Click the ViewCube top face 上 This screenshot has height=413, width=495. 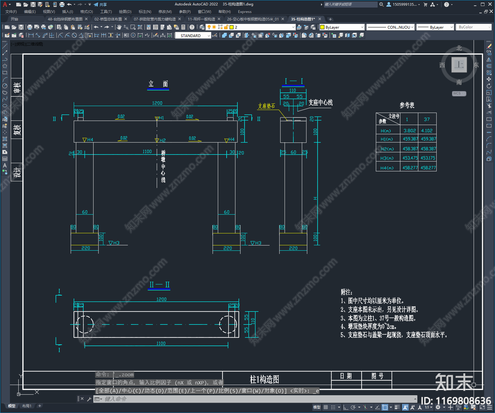point(459,65)
